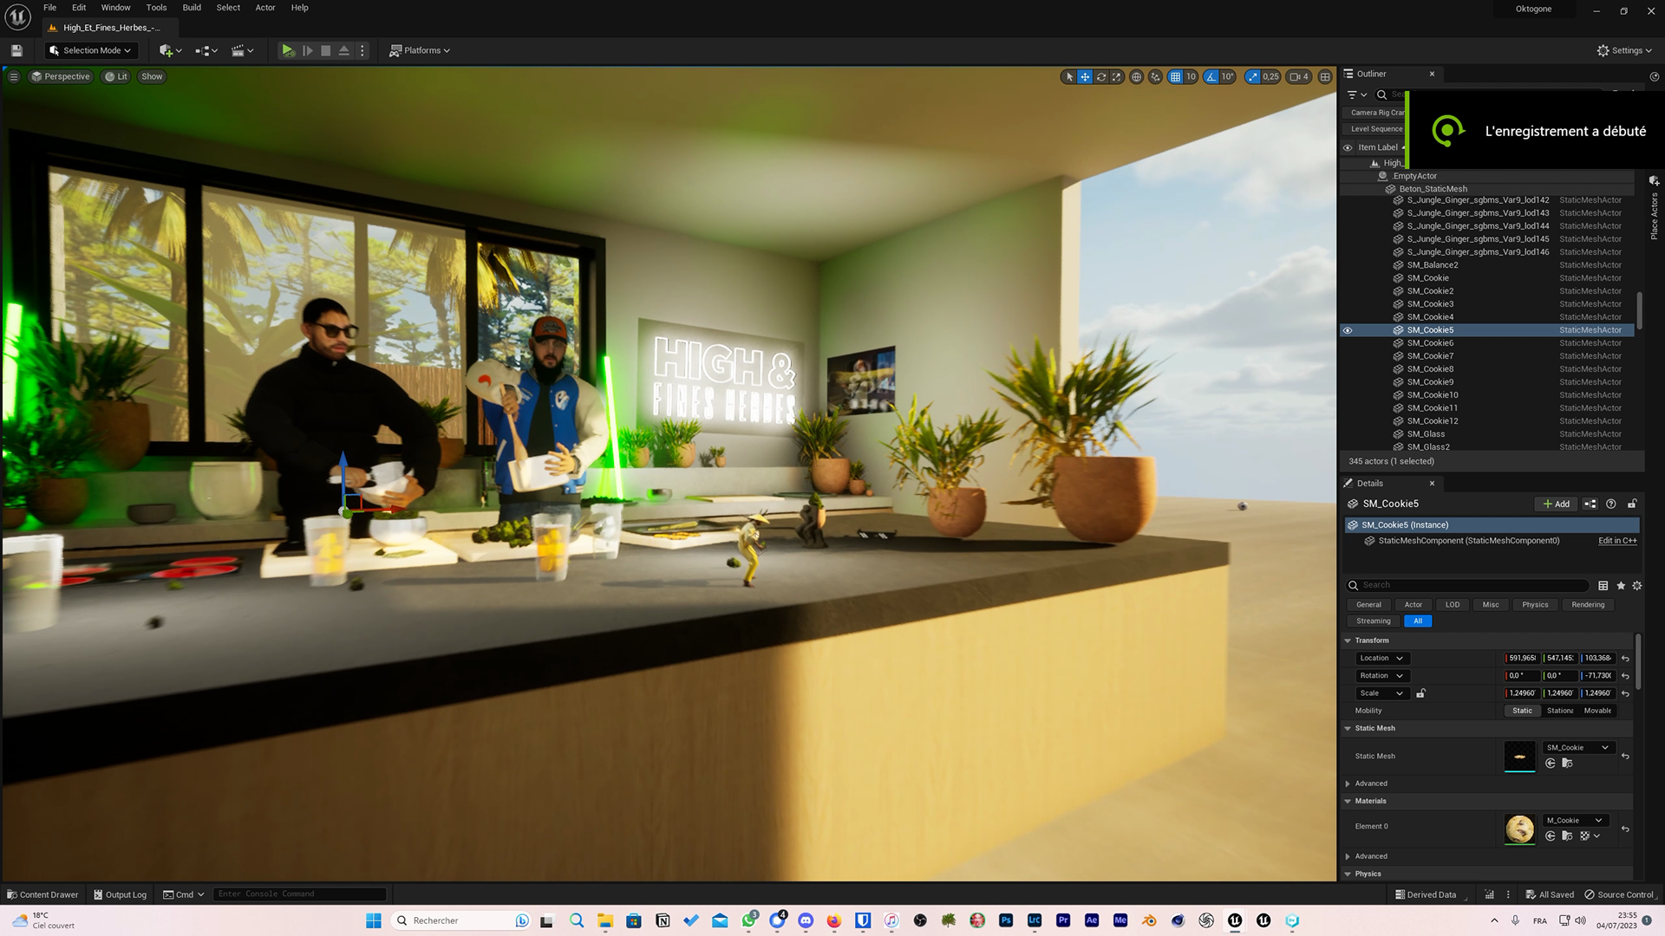Open the Quick Add content dropdown
The image size is (1665, 936).
(x=171, y=50)
